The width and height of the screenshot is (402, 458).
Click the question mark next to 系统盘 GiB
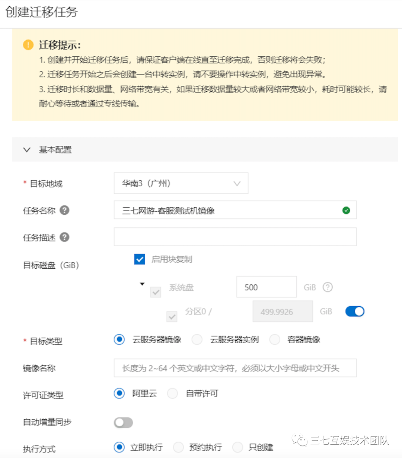(328, 287)
